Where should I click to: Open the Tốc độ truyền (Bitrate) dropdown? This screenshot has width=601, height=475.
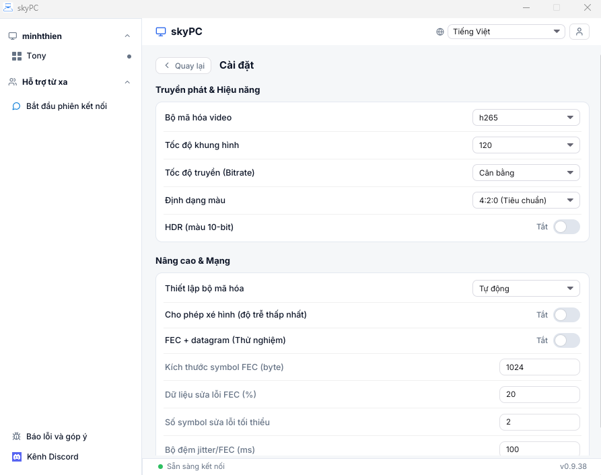click(x=526, y=173)
